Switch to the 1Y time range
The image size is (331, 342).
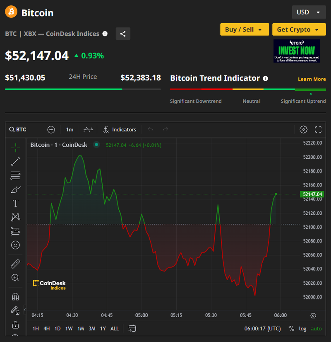(103, 328)
